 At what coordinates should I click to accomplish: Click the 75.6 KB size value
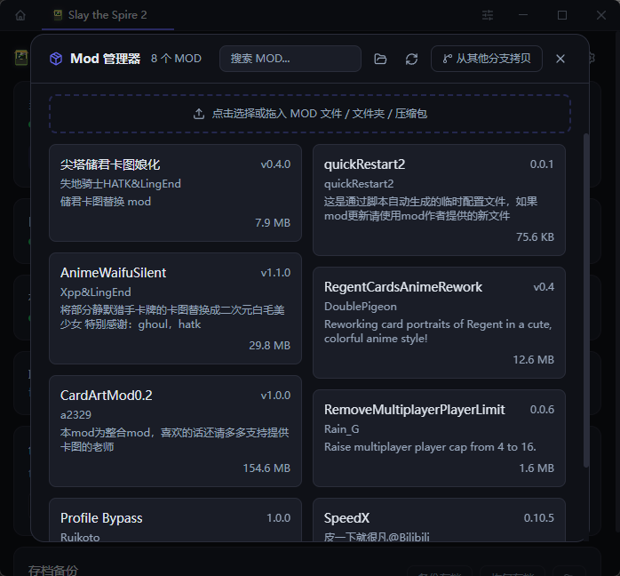535,237
